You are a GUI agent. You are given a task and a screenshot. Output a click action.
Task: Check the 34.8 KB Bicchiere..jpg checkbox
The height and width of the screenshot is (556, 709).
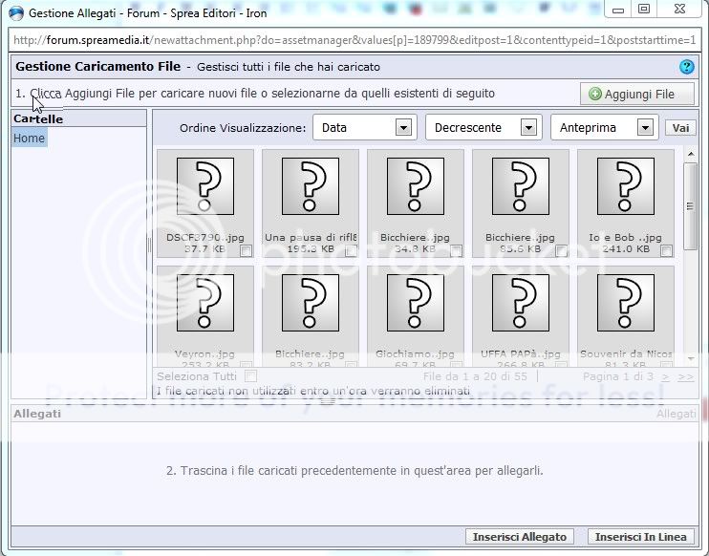pyautogui.click(x=456, y=250)
